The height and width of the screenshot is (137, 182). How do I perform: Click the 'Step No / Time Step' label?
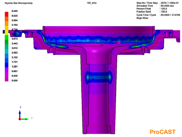pyautogui.click(x=147, y=3)
